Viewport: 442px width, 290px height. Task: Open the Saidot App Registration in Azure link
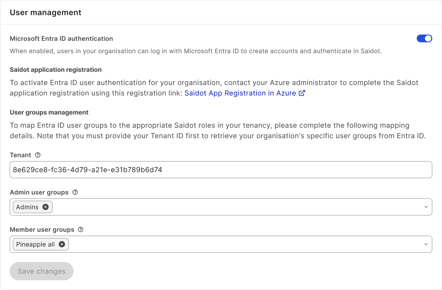(240, 93)
